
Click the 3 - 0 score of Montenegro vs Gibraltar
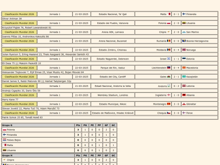(x=176, y=104)
